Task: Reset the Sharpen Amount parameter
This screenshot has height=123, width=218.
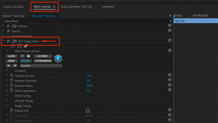Action: pyautogui.click(x=170, y=75)
